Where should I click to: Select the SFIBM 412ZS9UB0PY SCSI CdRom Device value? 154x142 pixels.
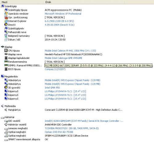click(67, 136)
